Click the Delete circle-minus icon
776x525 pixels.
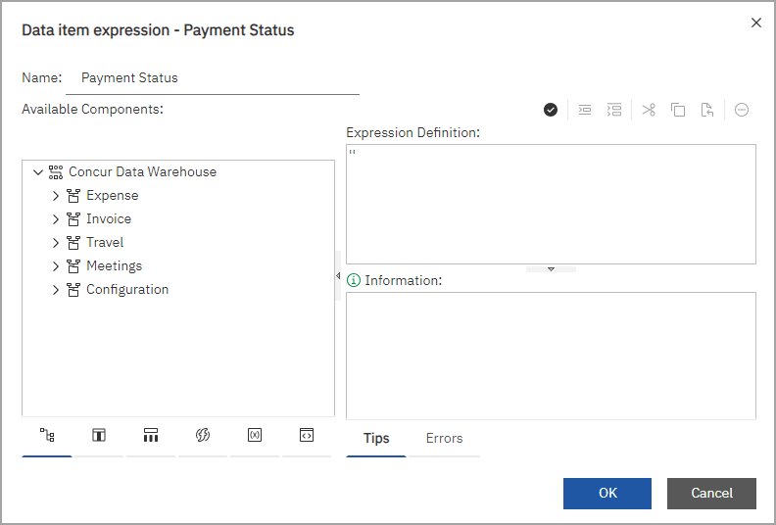[x=742, y=110]
